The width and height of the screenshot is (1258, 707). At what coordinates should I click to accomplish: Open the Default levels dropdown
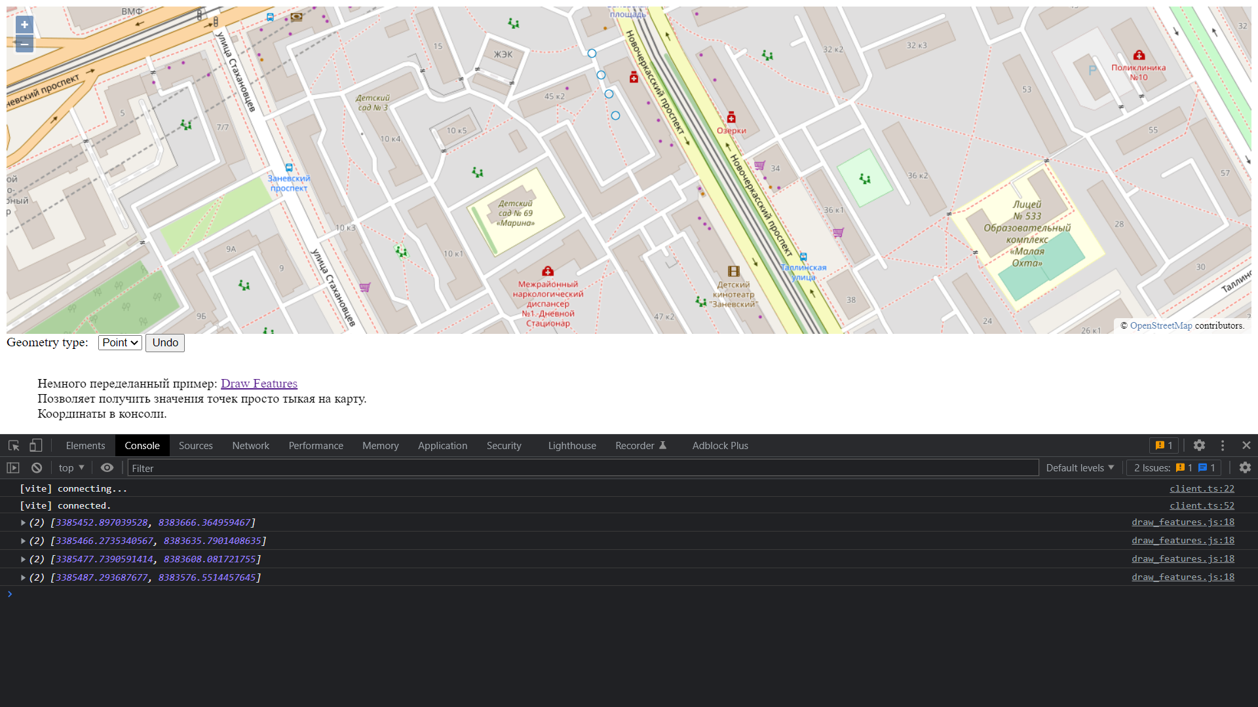[x=1080, y=467]
